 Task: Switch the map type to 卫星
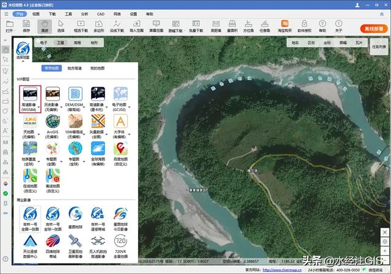click(x=60, y=43)
